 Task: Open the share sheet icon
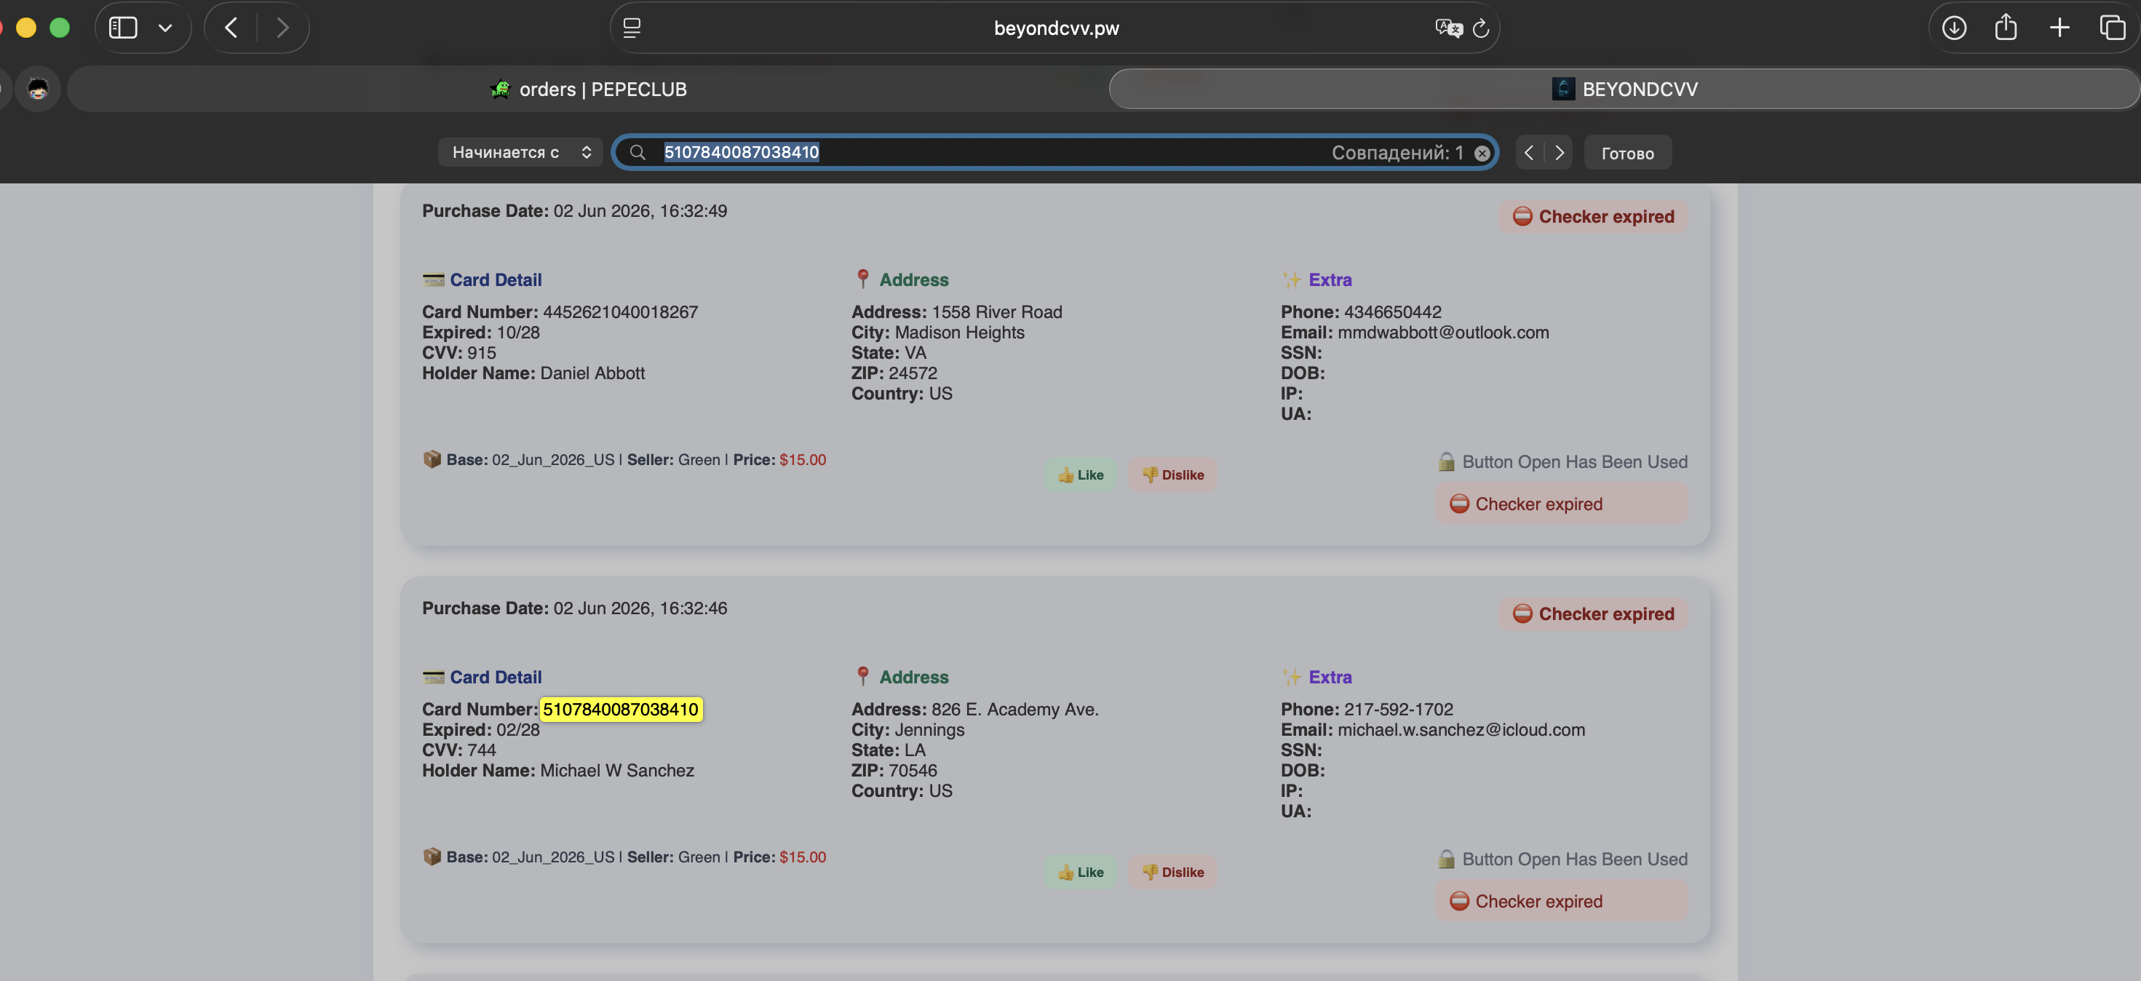coord(2006,27)
